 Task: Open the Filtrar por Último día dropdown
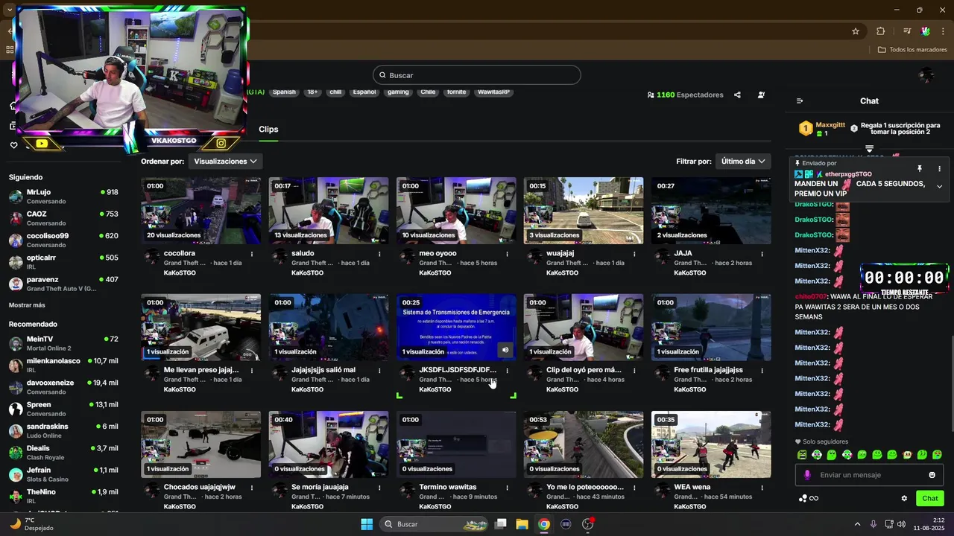[743, 162]
